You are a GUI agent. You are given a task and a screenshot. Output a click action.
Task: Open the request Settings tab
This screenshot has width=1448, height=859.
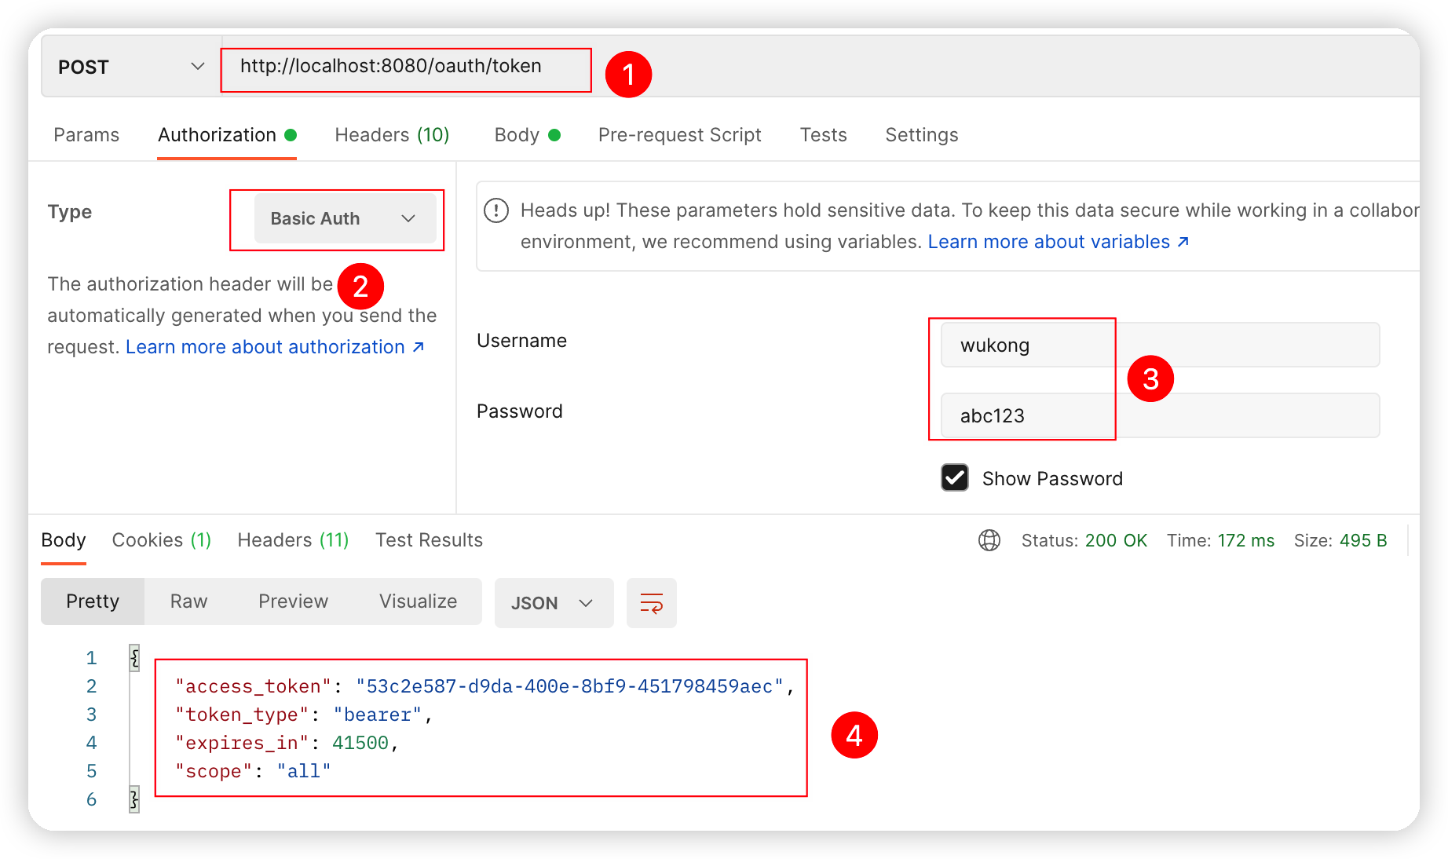921,135
